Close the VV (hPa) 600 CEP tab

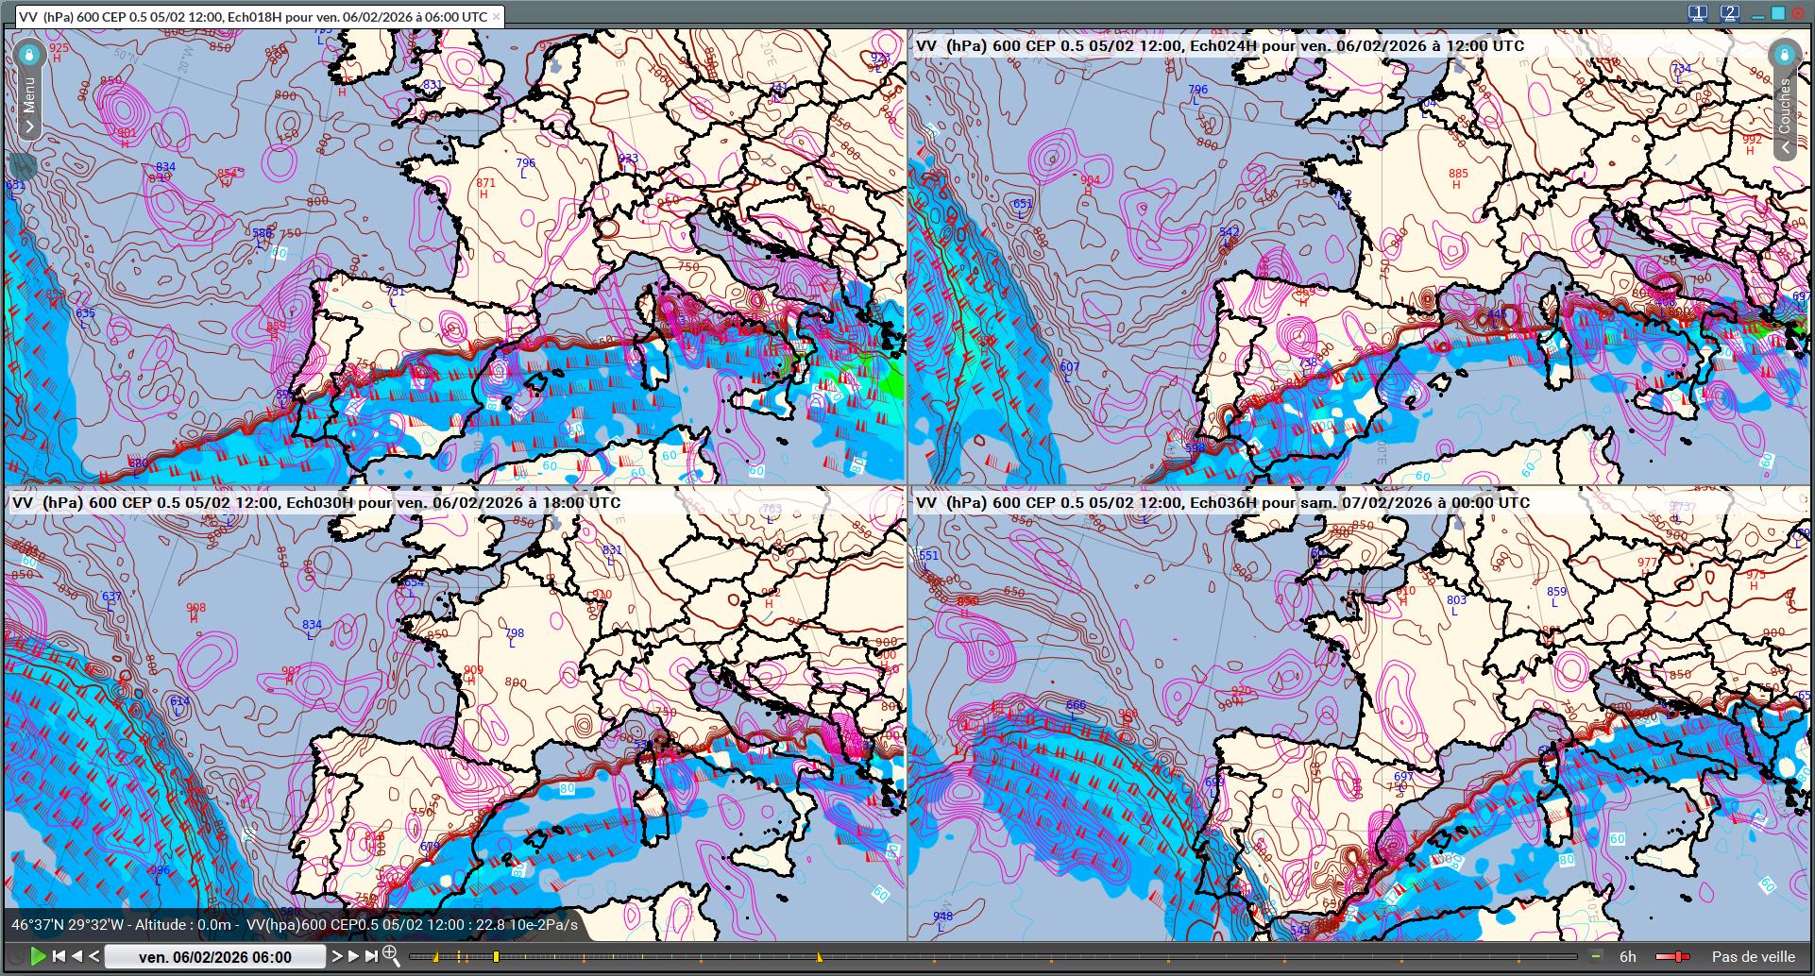point(497,17)
